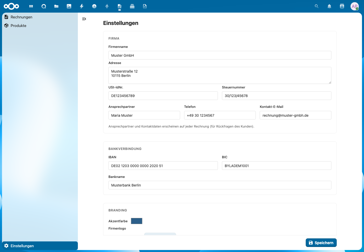The height and width of the screenshot is (252, 364).
Task: Click the Firmenname label
Action: click(118, 47)
